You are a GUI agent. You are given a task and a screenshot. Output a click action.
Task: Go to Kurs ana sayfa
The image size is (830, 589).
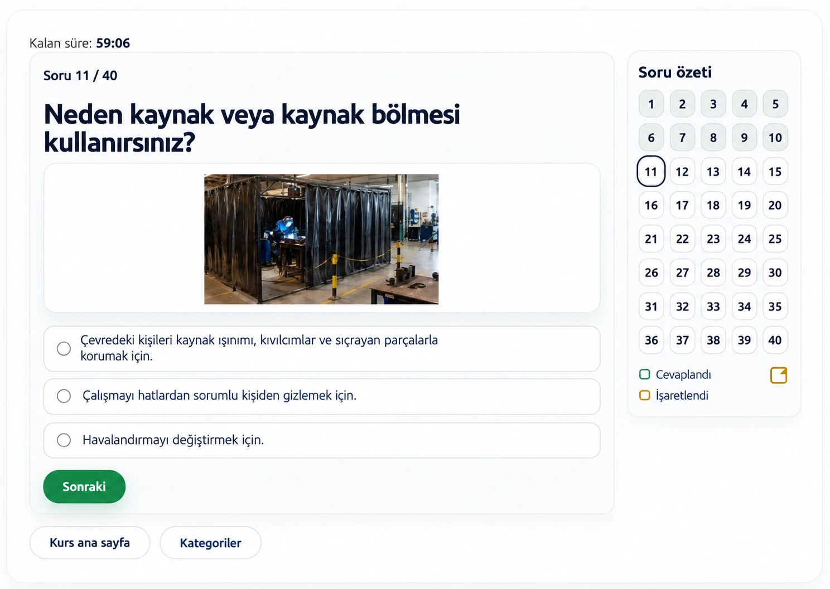pyautogui.click(x=90, y=543)
